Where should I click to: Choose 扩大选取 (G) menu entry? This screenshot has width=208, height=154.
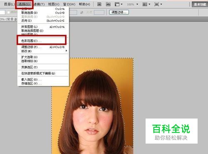tap(43, 57)
